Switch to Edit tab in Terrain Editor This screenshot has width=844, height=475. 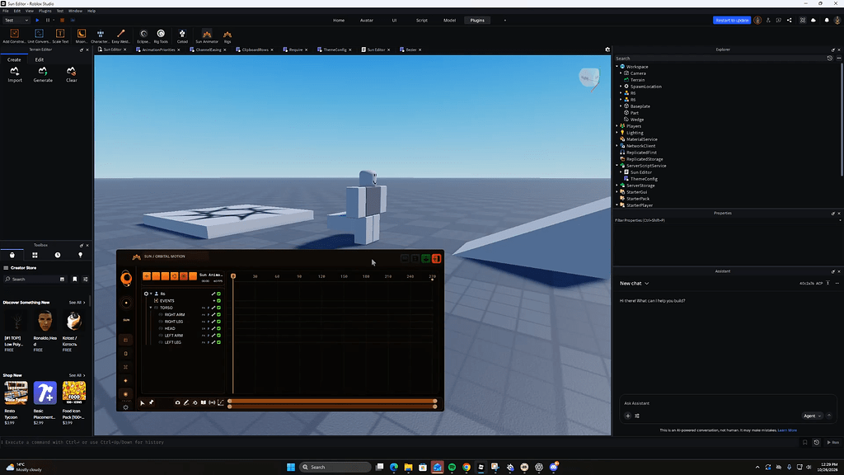(x=40, y=59)
